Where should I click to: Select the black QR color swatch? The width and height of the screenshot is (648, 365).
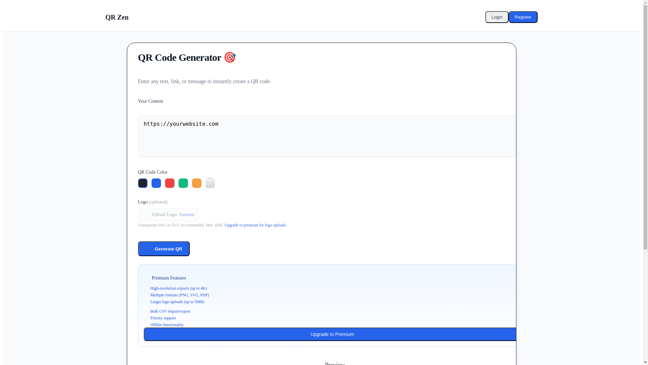(x=142, y=183)
